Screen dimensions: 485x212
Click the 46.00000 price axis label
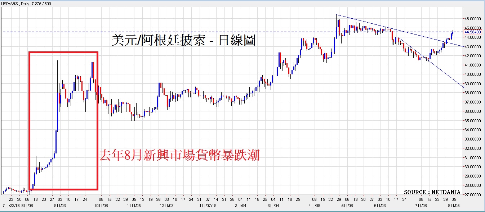coord(472,19)
